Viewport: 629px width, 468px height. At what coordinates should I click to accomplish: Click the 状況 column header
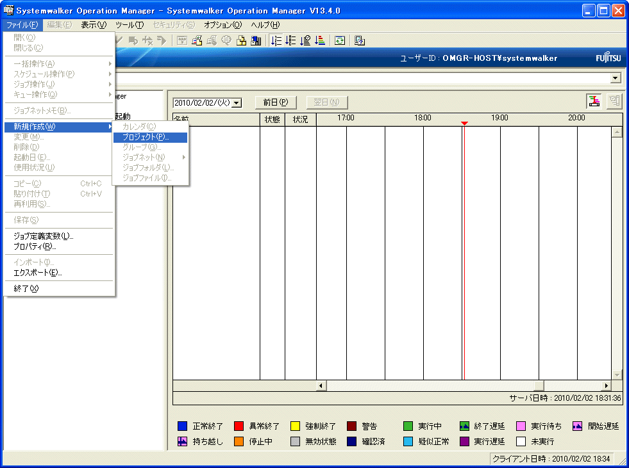click(301, 120)
